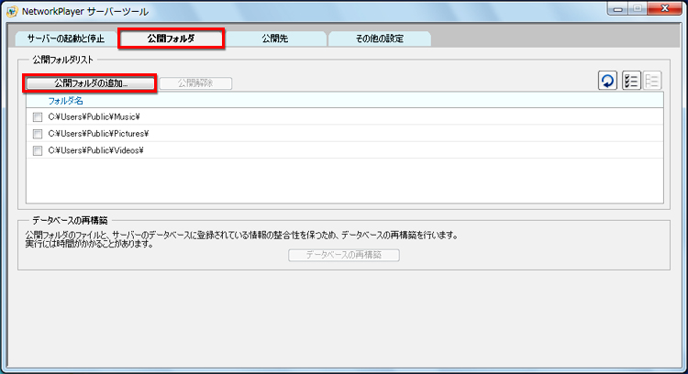Select the C:¥Users¥Public¥Videos¥ row text
The height and width of the screenshot is (374, 688).
(95, 151)
